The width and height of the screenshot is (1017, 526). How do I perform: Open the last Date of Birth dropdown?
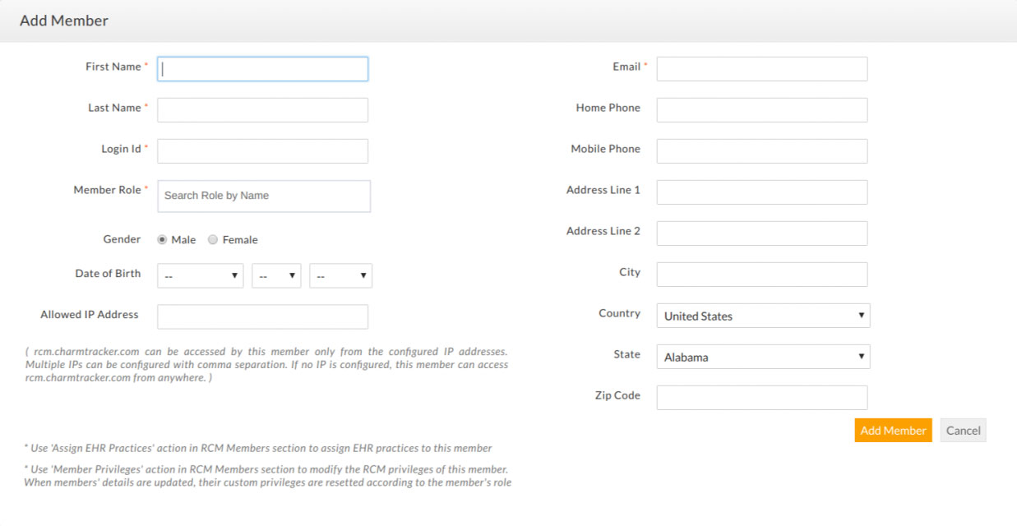click(x=340, y=276)
